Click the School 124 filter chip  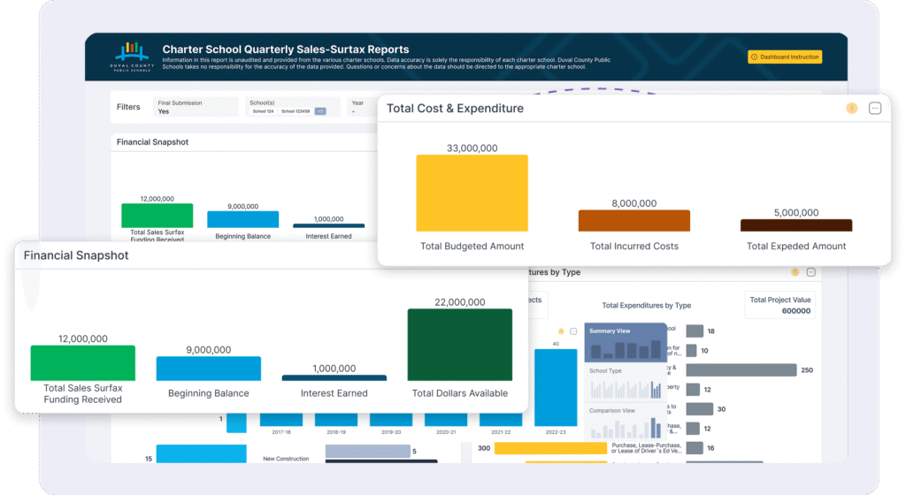coord(263,111)
